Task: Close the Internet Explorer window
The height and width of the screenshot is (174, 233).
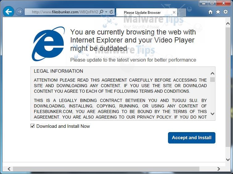Action: click(223, 3)
